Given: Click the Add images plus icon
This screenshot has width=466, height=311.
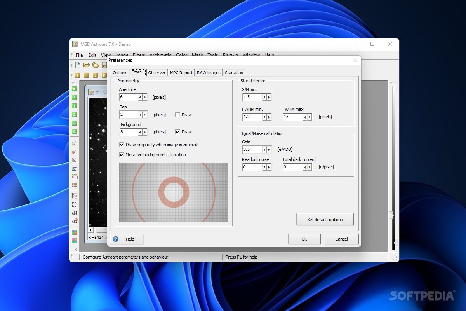Looking at the screenshot, I should [78, 75].
